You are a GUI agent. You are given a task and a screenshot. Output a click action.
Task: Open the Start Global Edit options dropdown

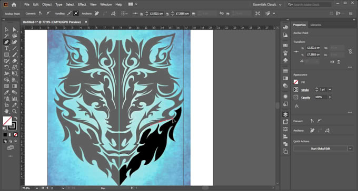(350, 148)
